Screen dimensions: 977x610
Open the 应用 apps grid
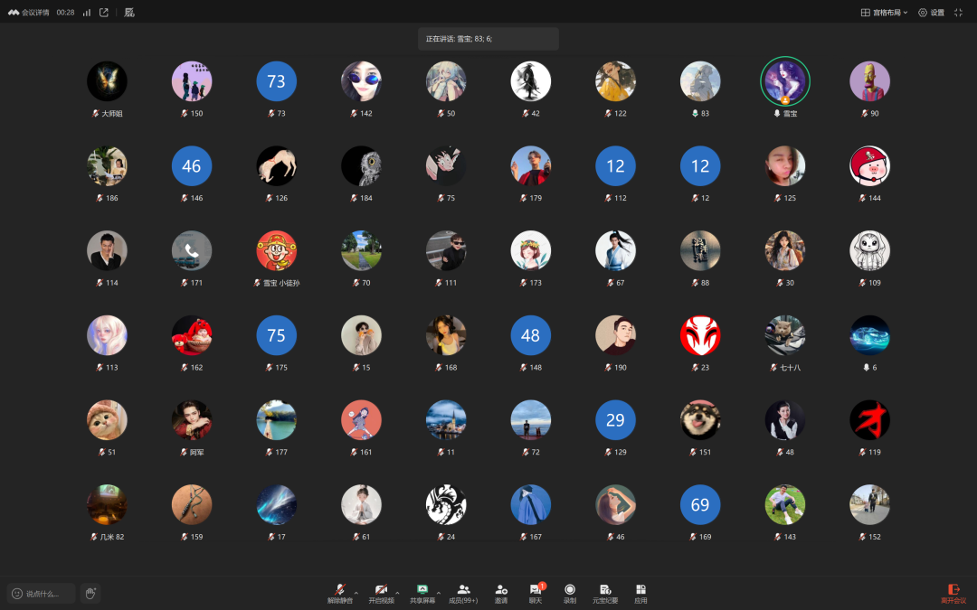(640, 594)
